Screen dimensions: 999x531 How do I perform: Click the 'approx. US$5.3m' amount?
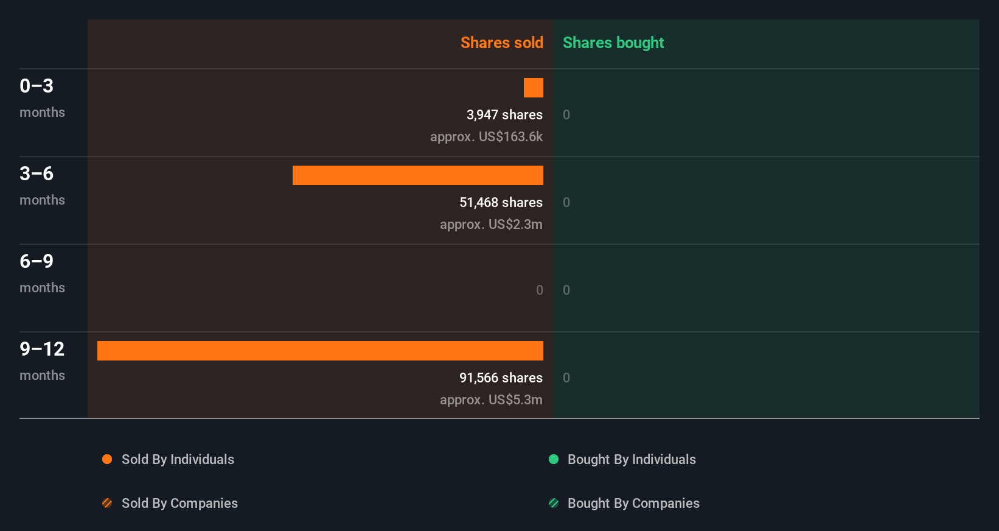coord(491,399)
